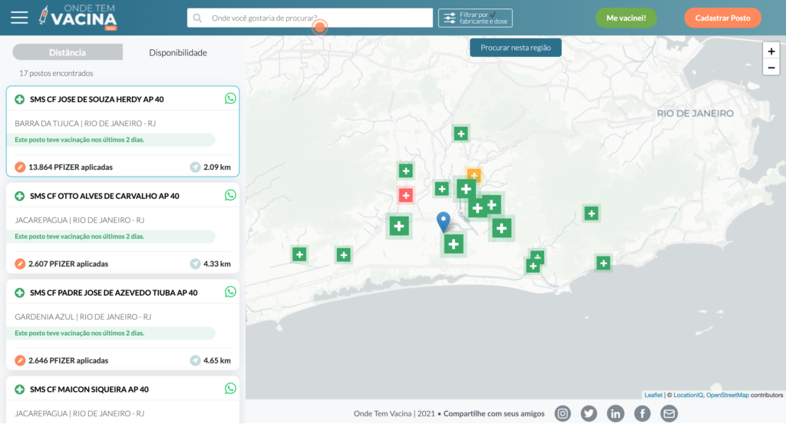This screenshot has width=786, height=431.
Task: Open Filtrar por fabricante e dose filter
Action: pos(475,18)
